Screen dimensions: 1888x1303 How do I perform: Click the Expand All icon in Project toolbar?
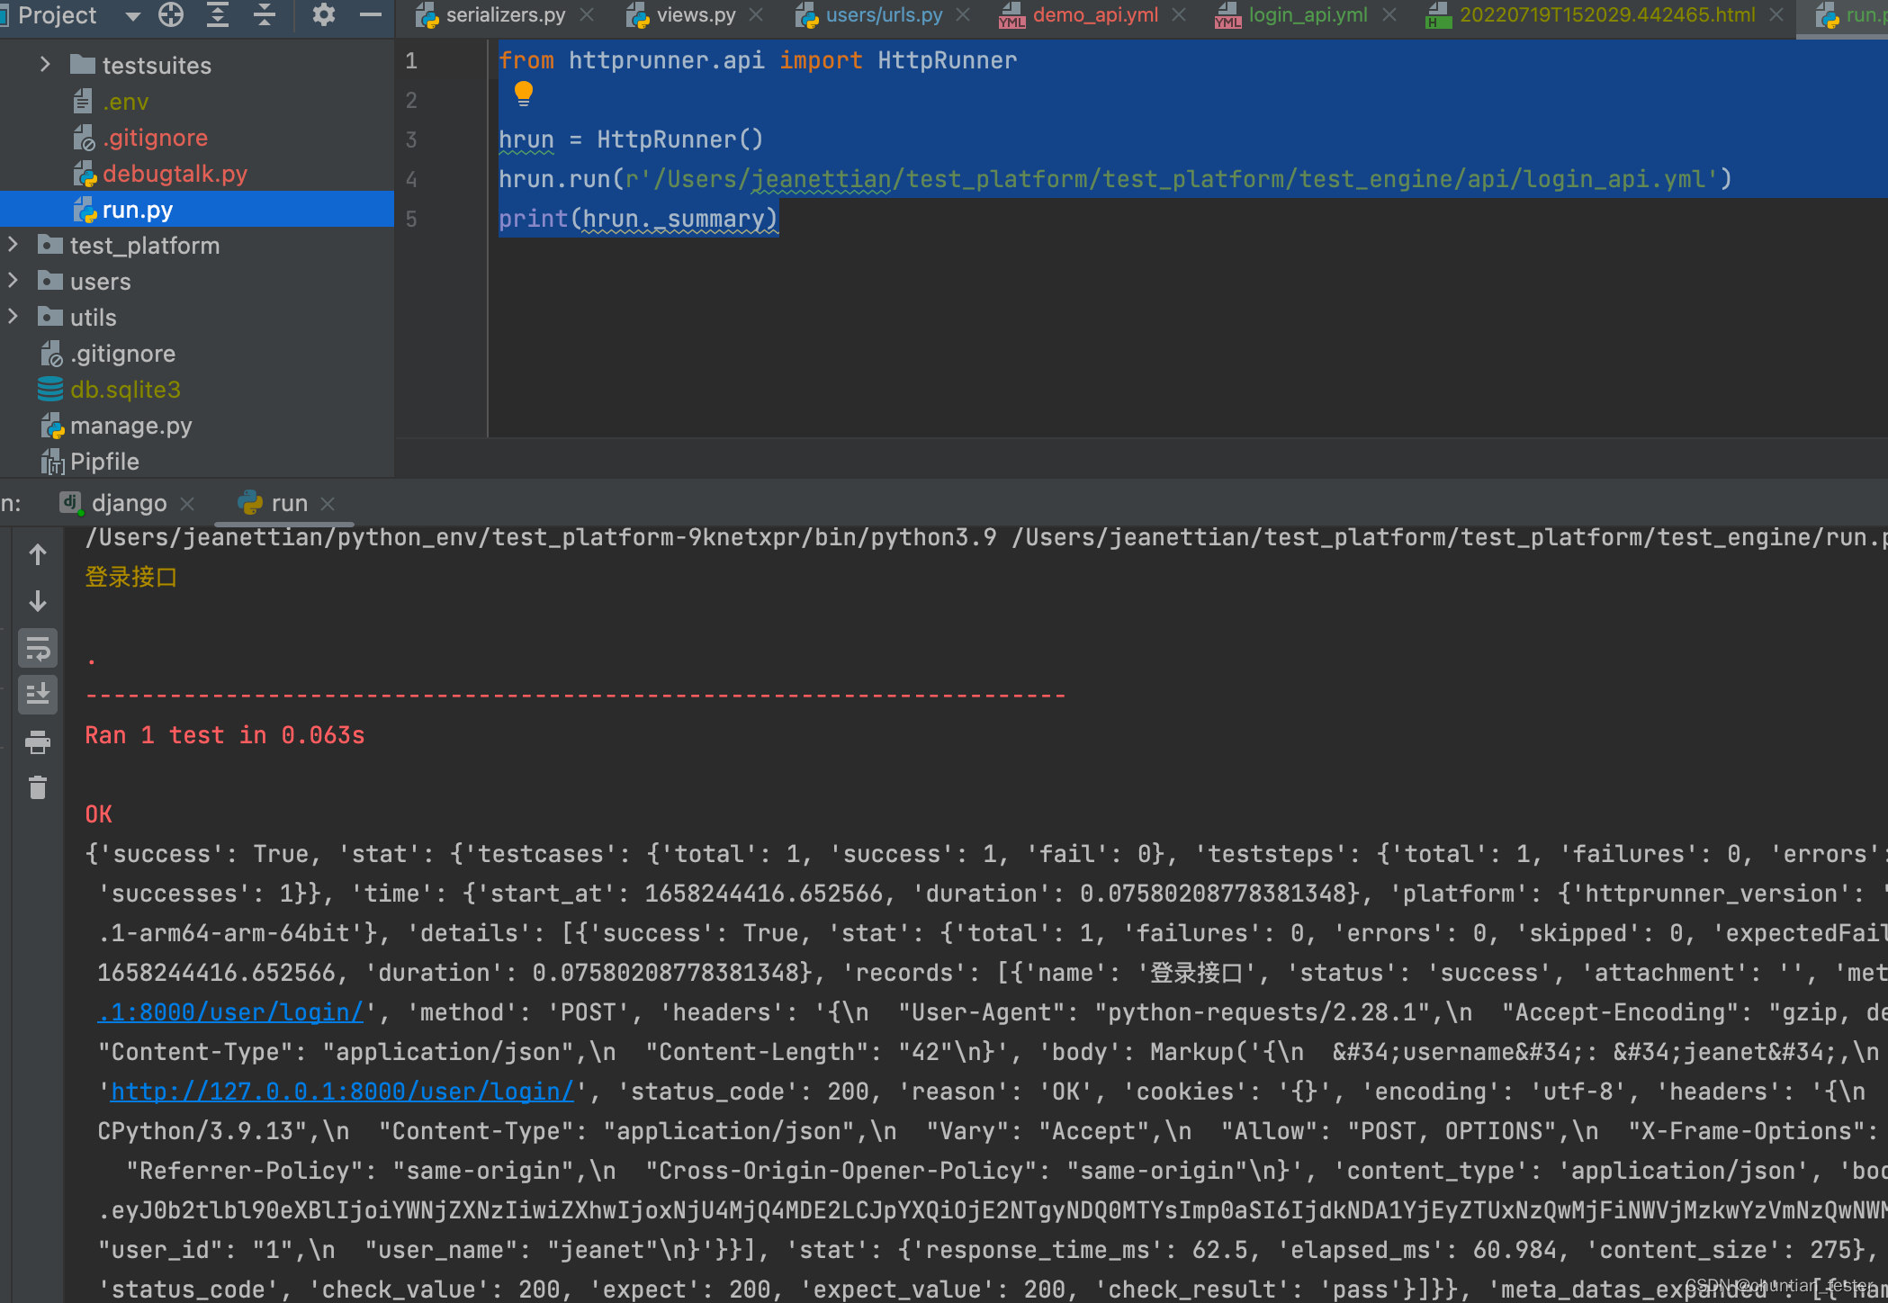(x=218, y=14)
